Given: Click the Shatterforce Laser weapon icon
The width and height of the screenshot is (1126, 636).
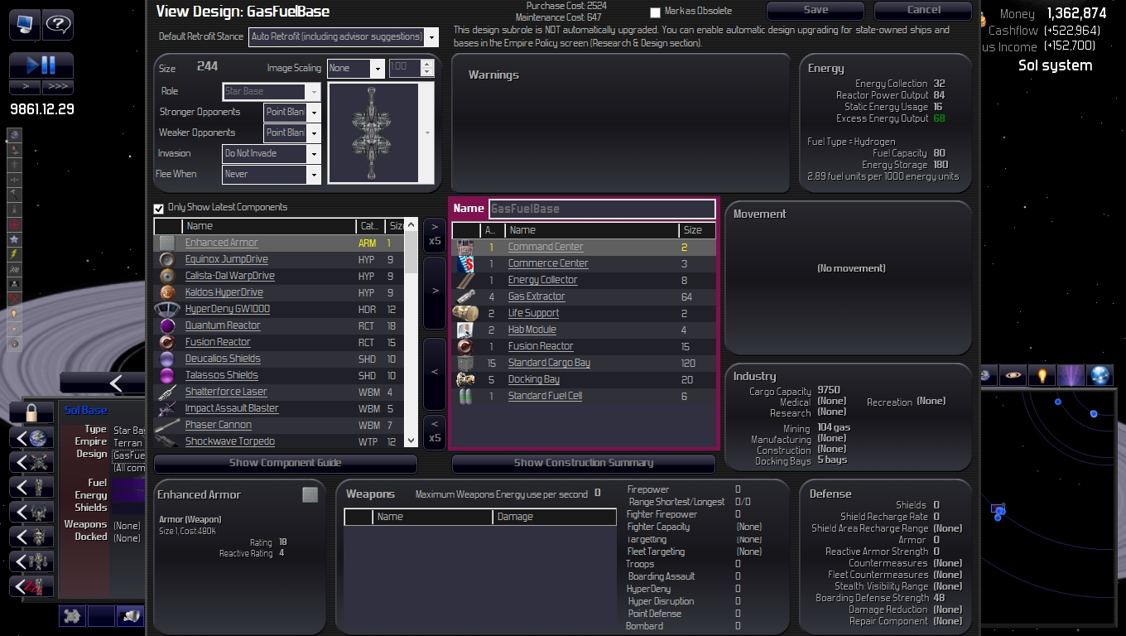Looking at the screenshot, I should point(167,392).
